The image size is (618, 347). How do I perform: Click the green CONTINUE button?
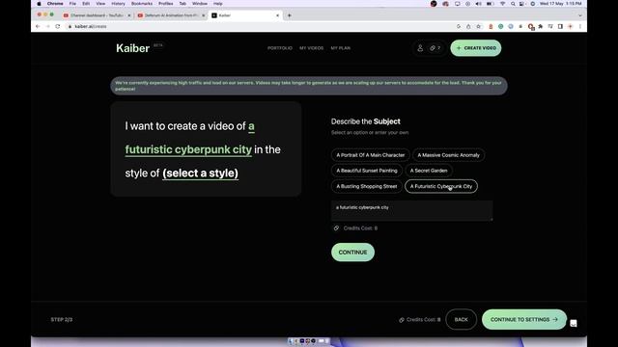point(352,253)
